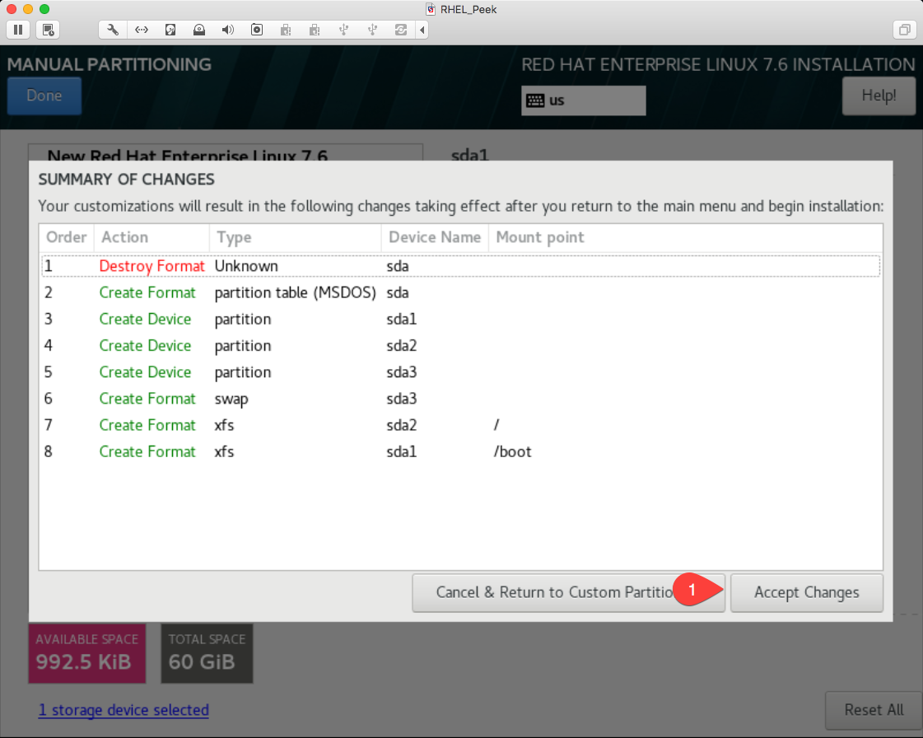Click the Reset All button
This screenshot has height=738, width=923.
[874, 710]
